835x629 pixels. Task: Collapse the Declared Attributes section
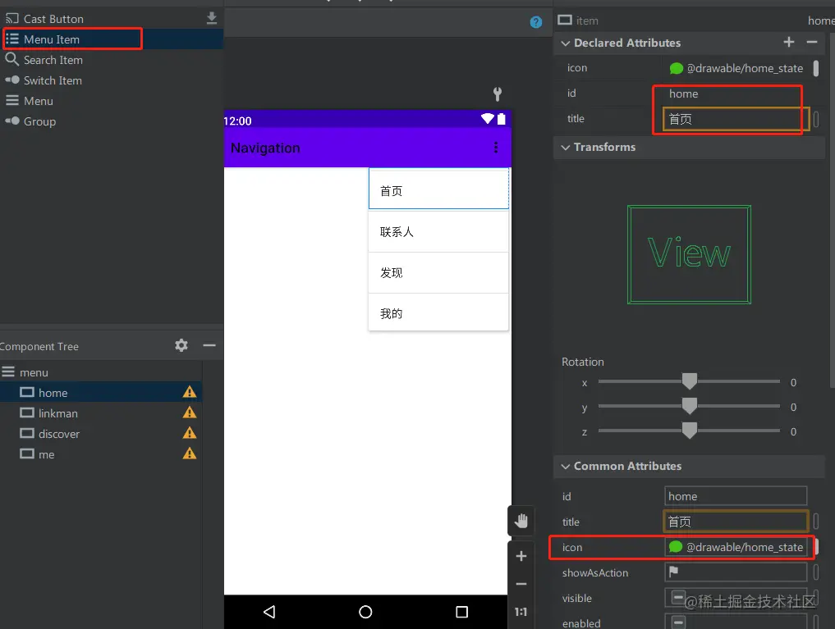(566, 43)
